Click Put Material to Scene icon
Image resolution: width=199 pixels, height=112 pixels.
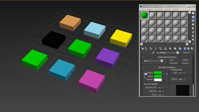(146, 49)
